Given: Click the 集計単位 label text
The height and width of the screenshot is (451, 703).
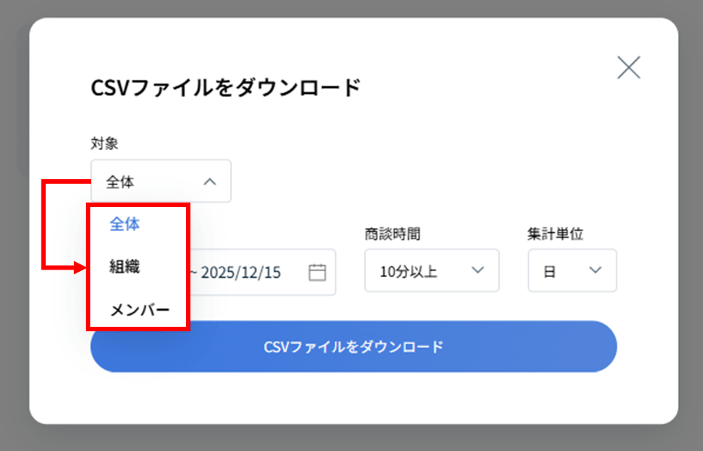Looking at the screenshot, I should (x=555, y=234).
